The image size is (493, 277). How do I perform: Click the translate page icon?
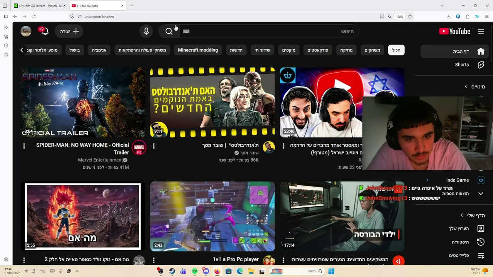[x=389, y=17]
